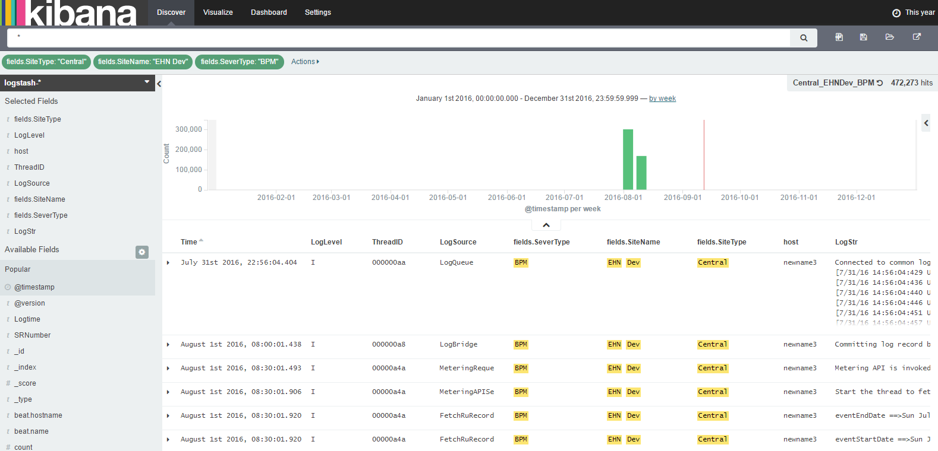Toggle the fields.SeverType "BPM" filter pill

(x=239, y=62)
